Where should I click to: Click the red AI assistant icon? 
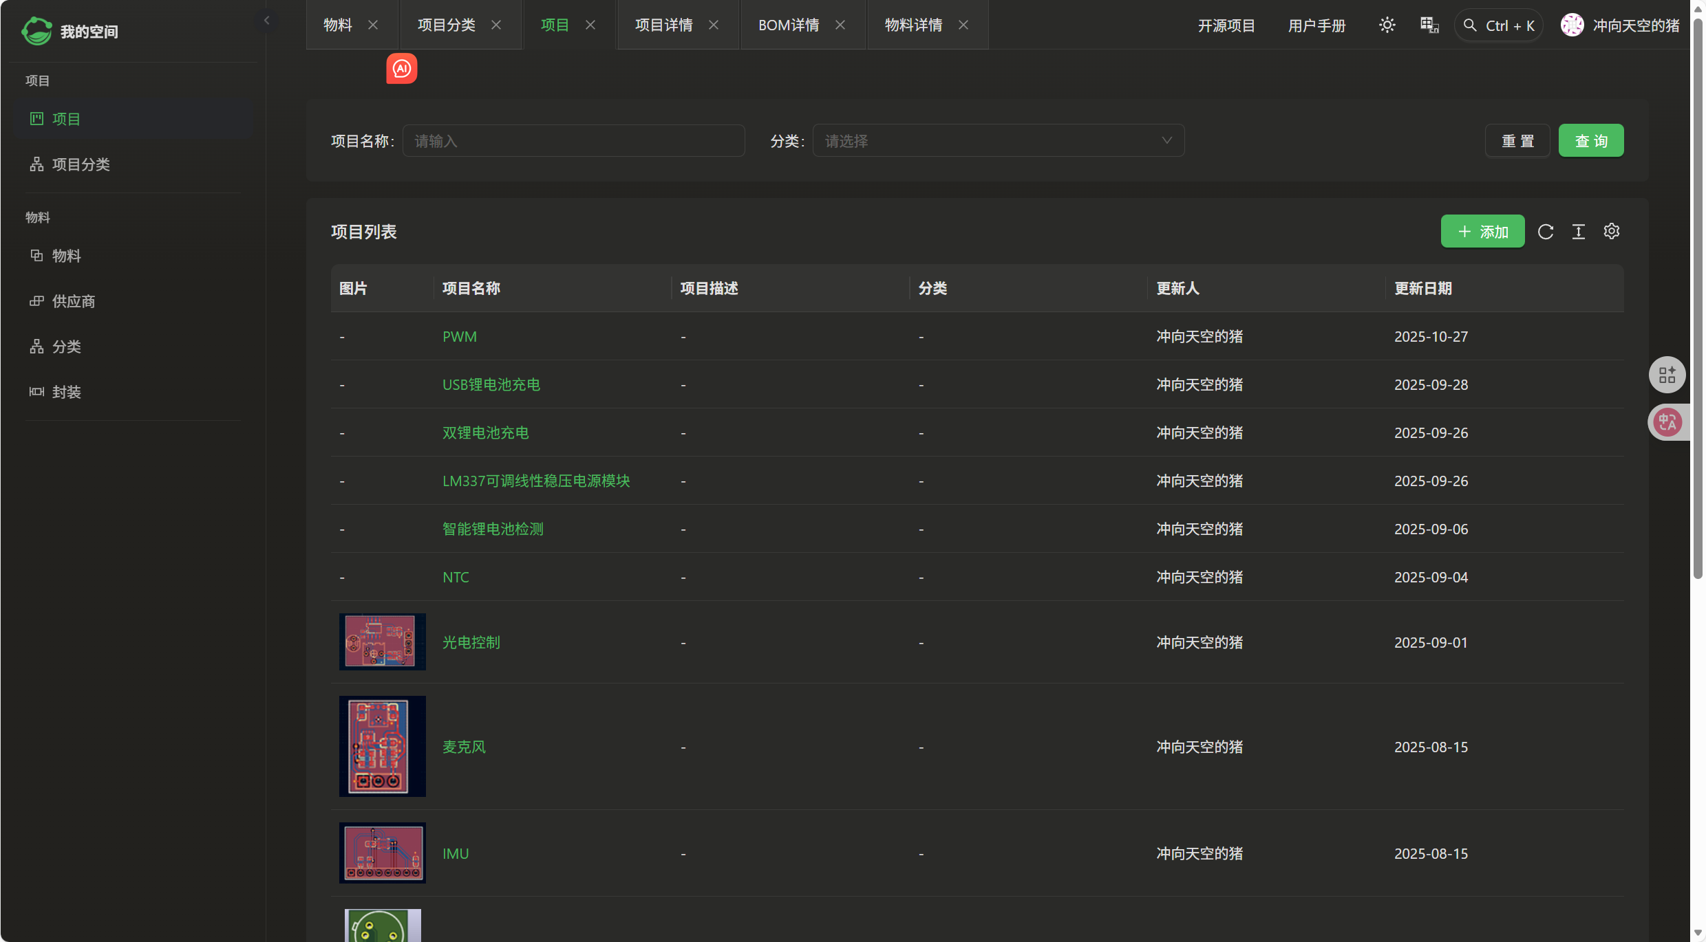402,69
